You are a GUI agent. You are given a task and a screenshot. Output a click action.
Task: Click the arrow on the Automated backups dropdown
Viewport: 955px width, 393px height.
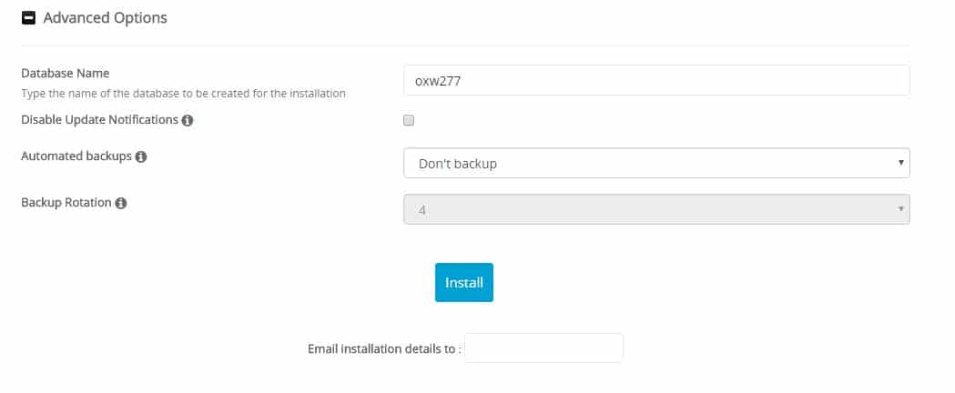click(x=900, y=163)
